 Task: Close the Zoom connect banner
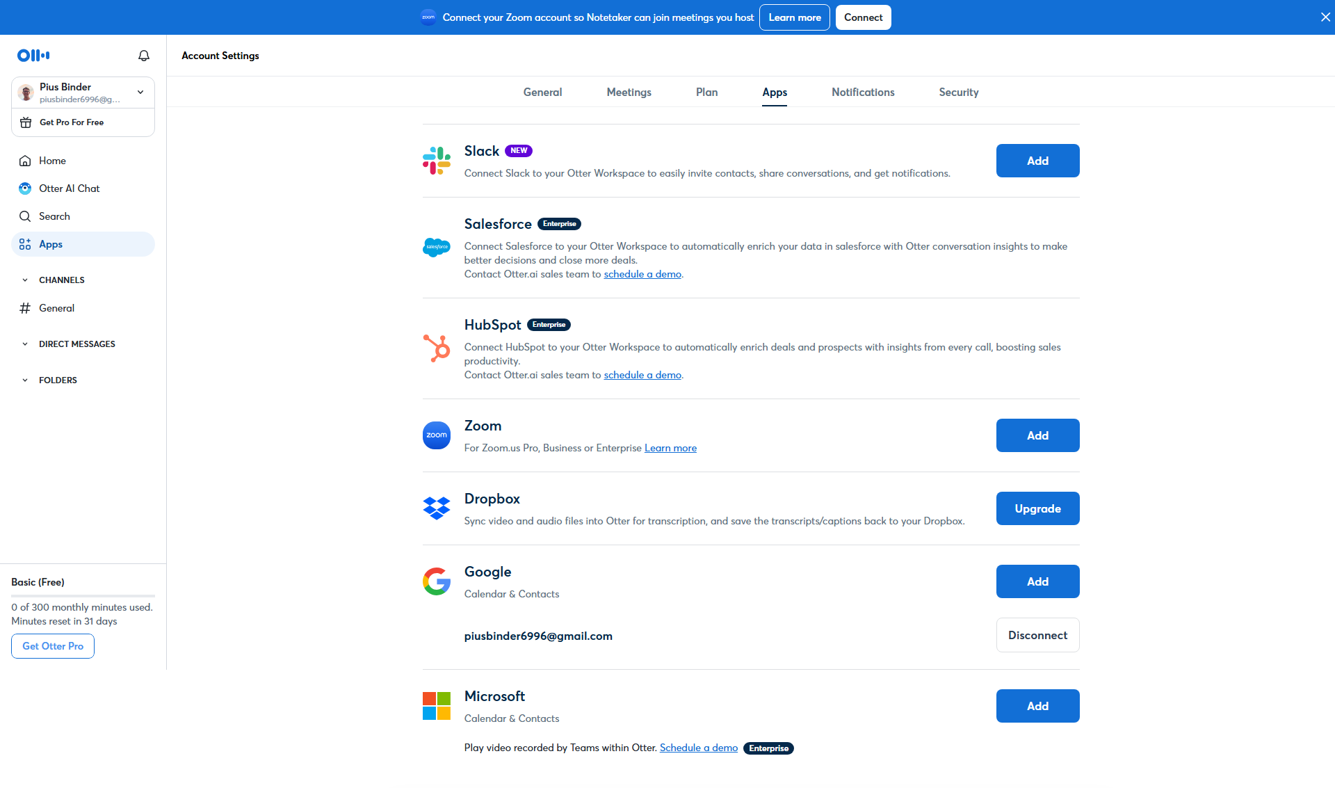1325,17
